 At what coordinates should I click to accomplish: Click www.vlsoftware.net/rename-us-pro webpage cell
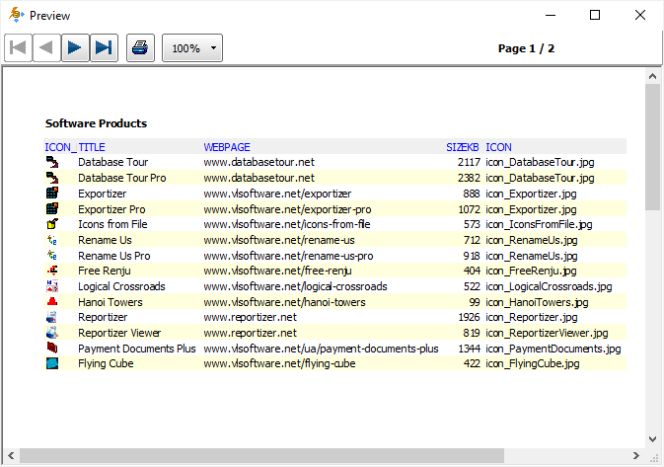coord(288,256)
